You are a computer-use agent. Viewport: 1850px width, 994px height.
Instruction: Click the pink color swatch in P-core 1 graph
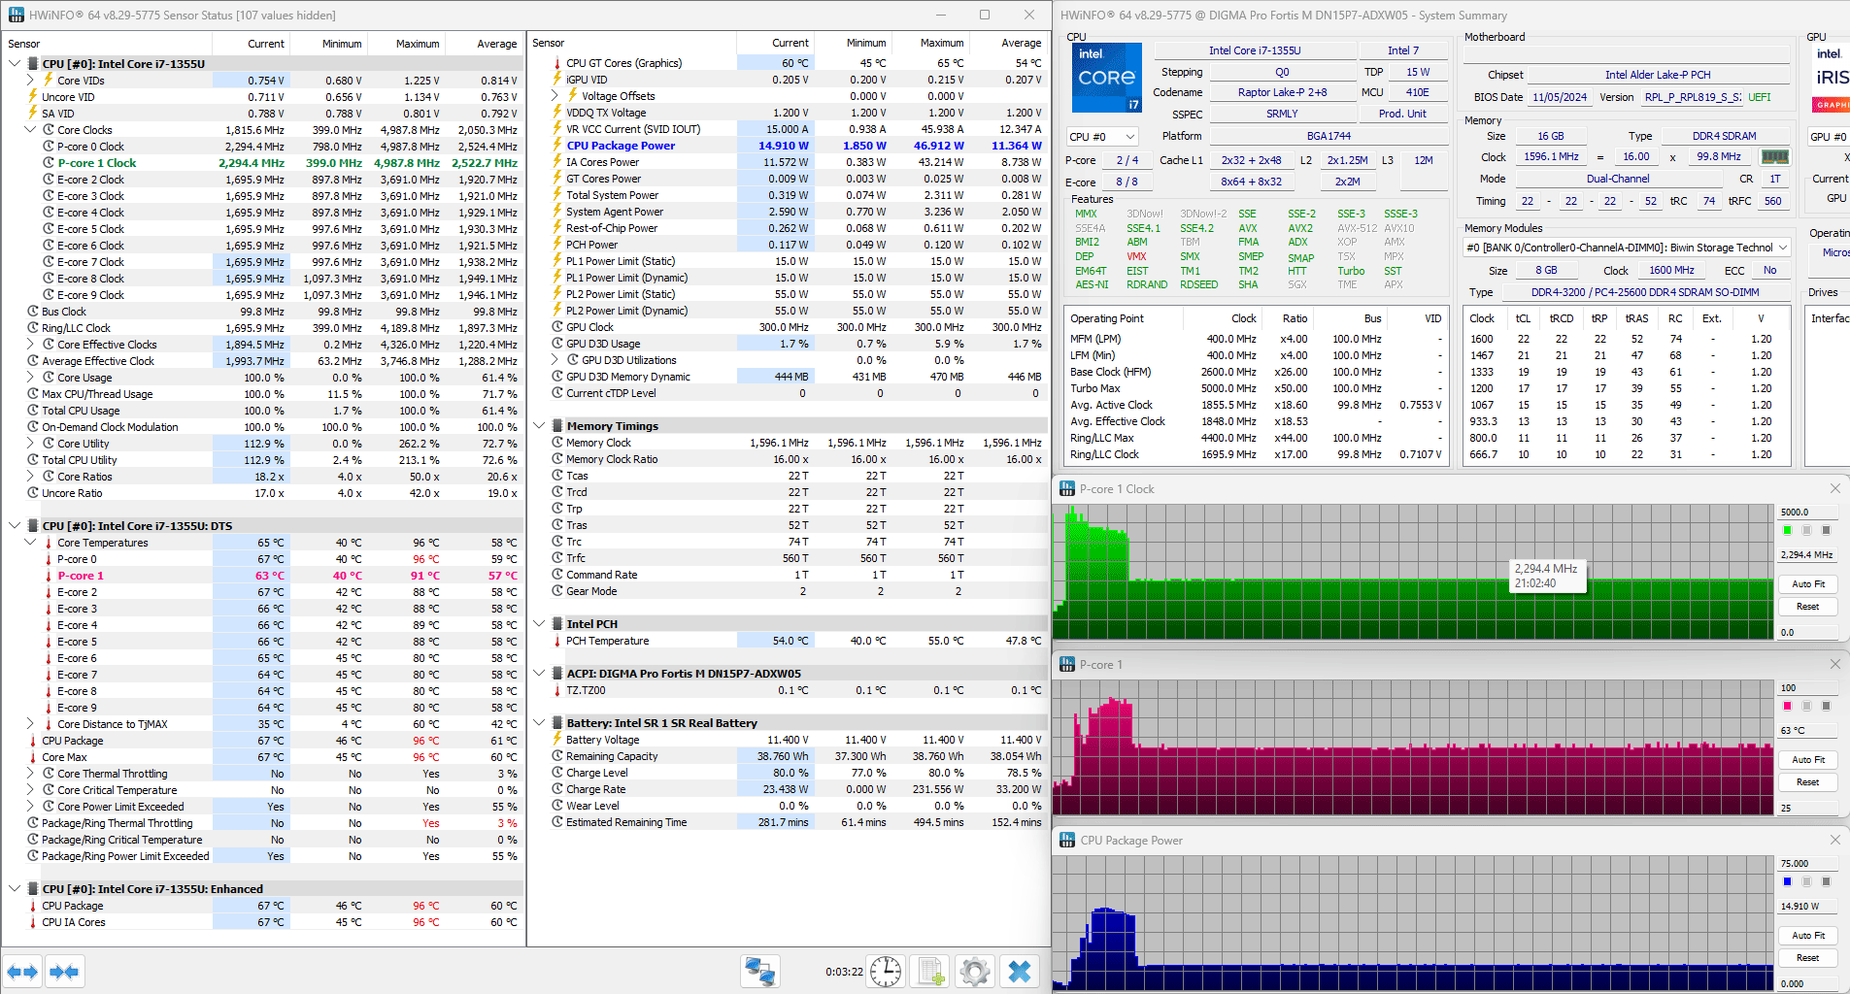coord(1787,706)
